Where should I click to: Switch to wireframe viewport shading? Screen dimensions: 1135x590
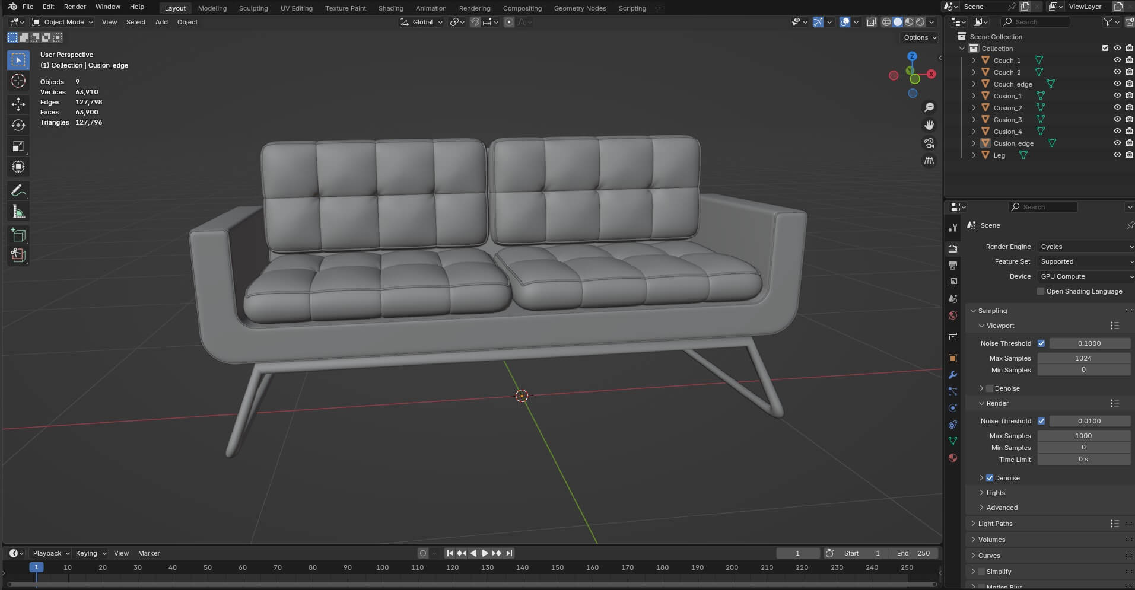pyautogui.click(x=886, y=22)
